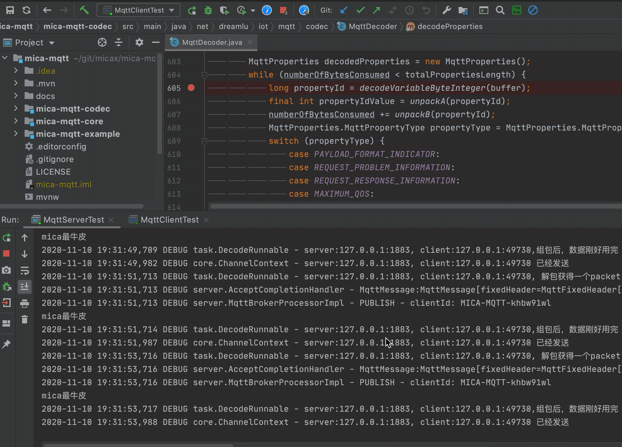Click the Build project hammer icon
The width and height of the screenshot is (622, 447).
point(84,10)
